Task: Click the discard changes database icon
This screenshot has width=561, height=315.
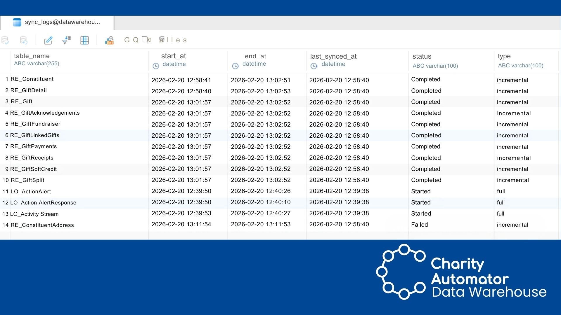Action: 23,40
